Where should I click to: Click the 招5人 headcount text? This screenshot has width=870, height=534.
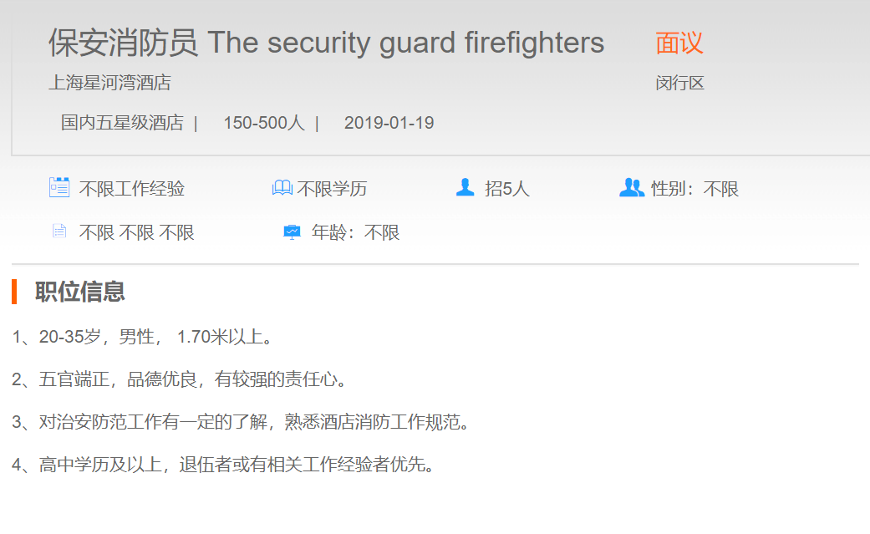[507, 189]
